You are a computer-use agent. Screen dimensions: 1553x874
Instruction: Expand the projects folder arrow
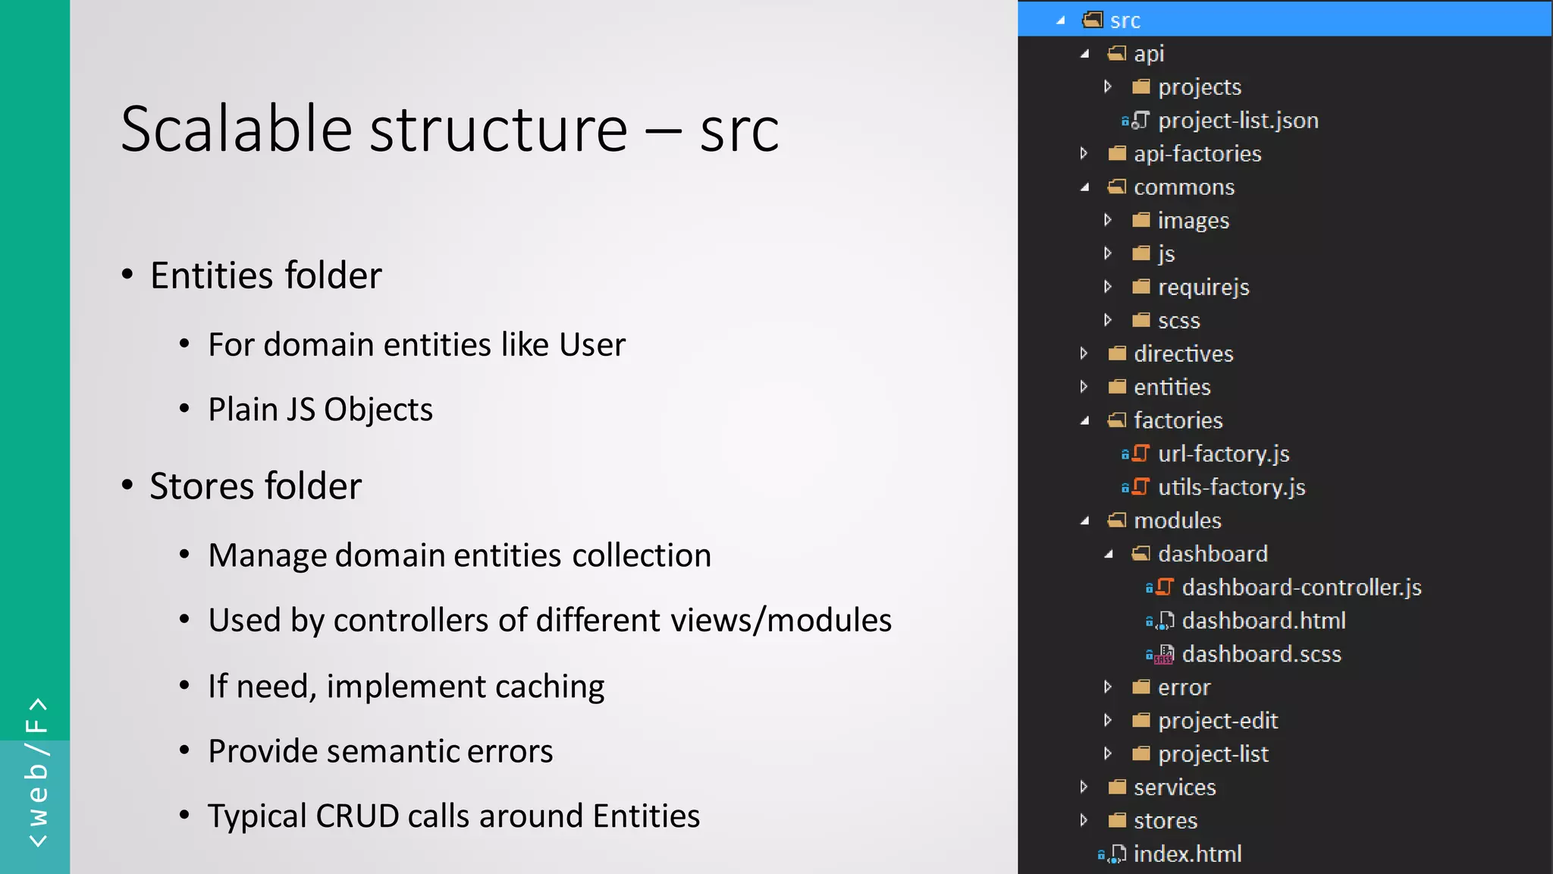[1108, 86]
